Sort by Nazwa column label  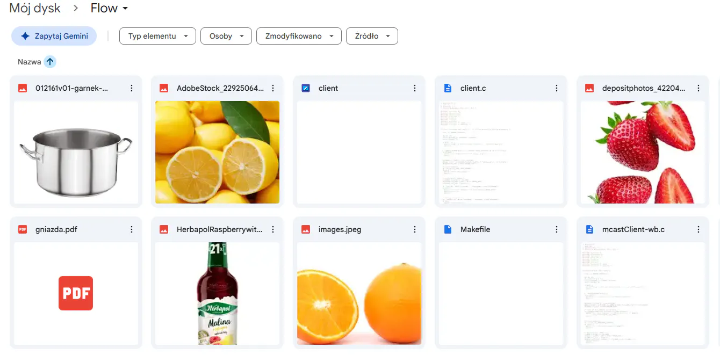(29, 62)
